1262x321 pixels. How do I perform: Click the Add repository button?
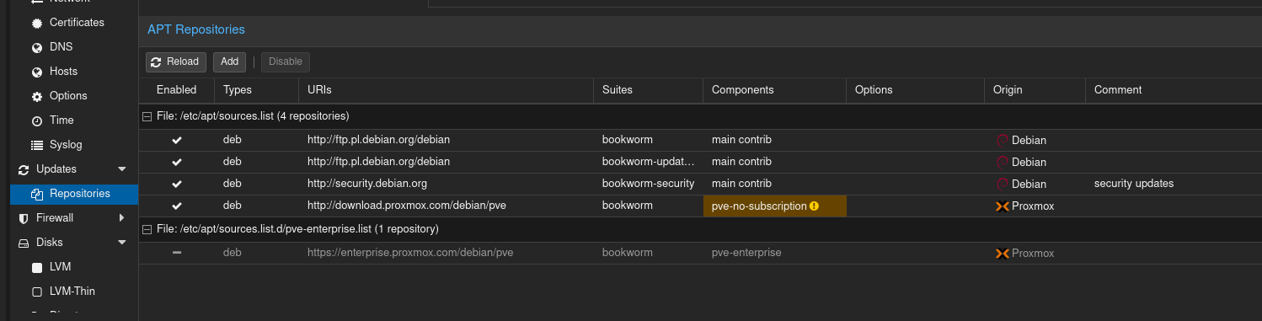230,62
